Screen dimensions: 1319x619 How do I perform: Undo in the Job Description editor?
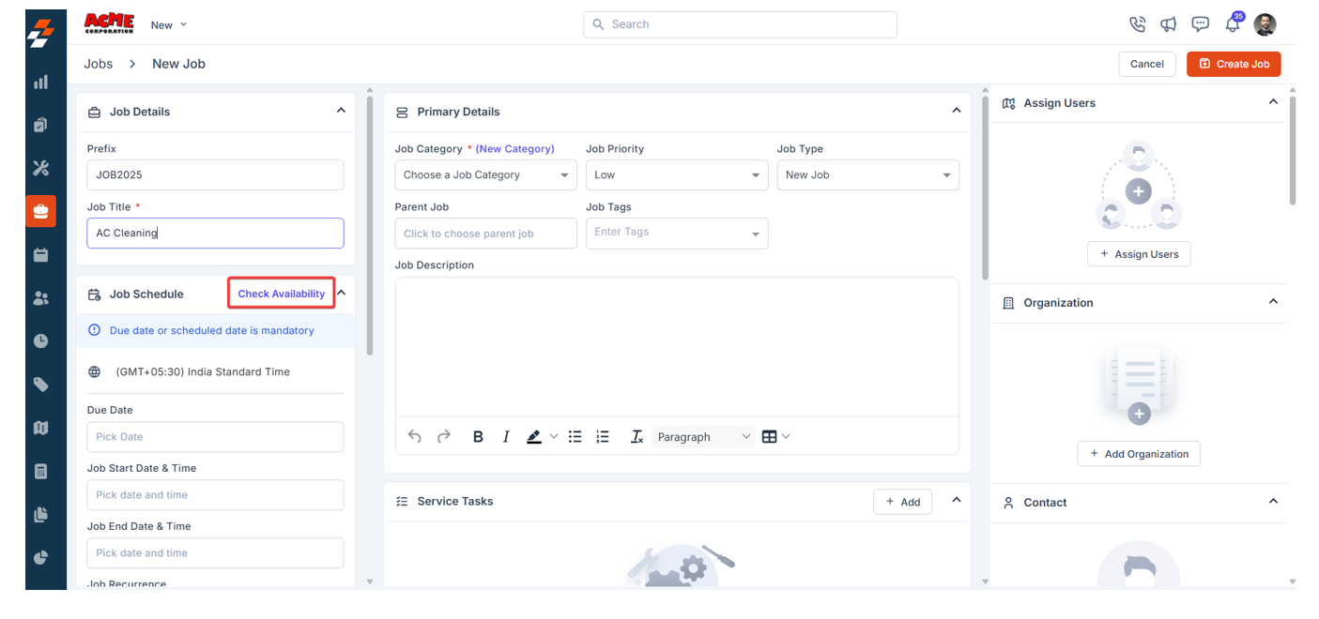[x=415, y=436]
